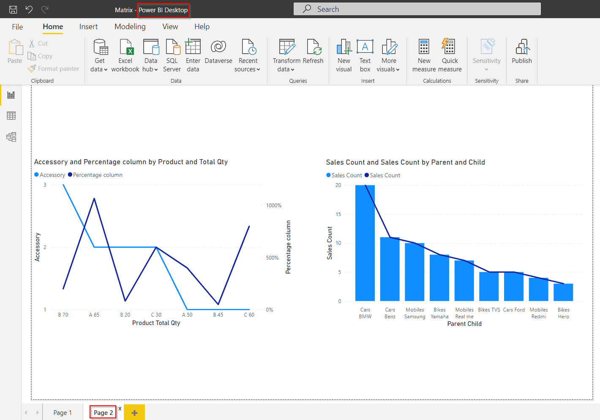
Task: Select Report view in the sidebar
Action: pos(11,94)
